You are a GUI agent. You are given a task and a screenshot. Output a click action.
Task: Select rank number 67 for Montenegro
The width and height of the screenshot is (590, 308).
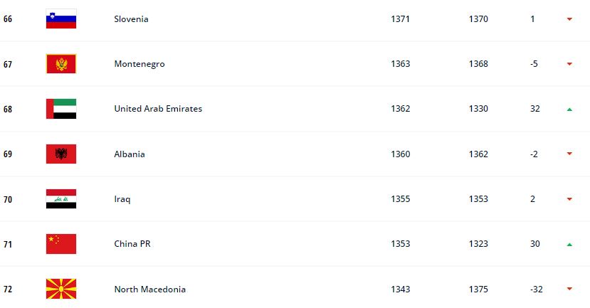pyautogui.click(x=8, y=64)
